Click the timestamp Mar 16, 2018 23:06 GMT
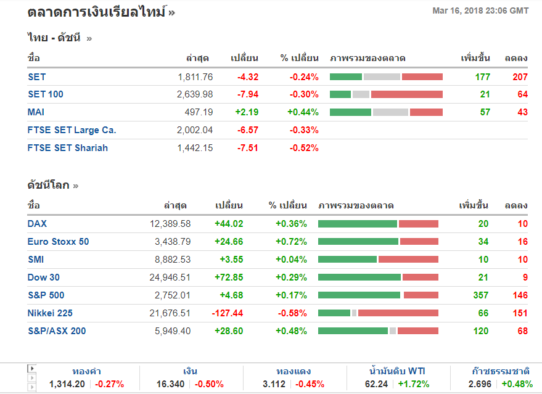Viewport: 542px width, 394px height. [x=480, y=10]
